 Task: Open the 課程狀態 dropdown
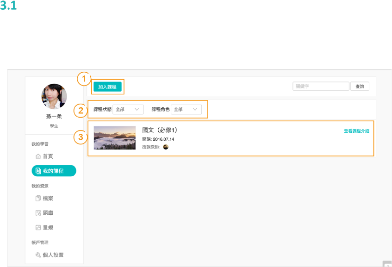(x=128, y=109)
